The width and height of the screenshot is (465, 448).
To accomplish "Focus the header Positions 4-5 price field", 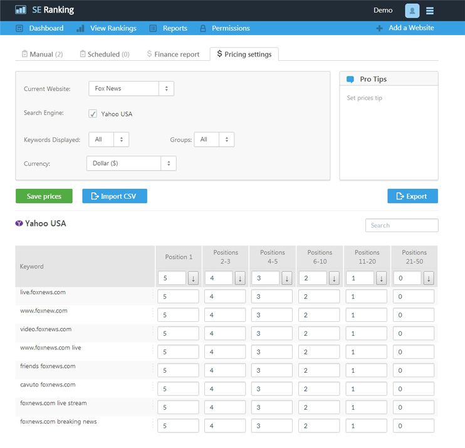I will (x=266, y=279).
